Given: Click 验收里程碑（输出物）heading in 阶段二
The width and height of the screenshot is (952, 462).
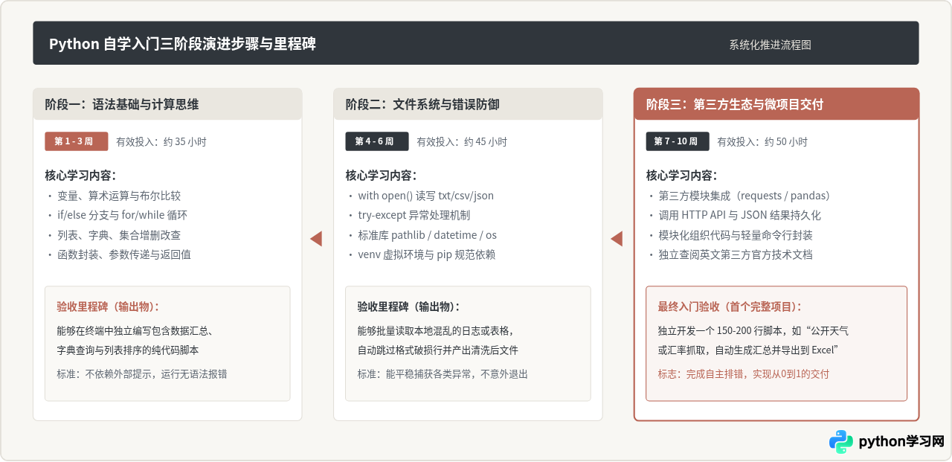Looking at the screenshot, I should click(x=408, y=307).
